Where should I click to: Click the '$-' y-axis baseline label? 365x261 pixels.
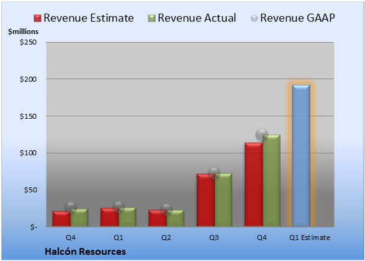34,227
